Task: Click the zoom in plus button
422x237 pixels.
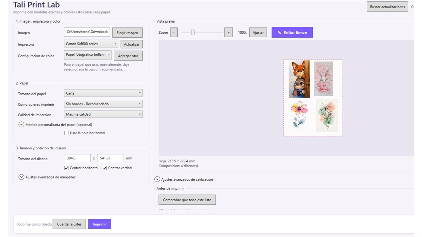Action: [x=229, y=33]
